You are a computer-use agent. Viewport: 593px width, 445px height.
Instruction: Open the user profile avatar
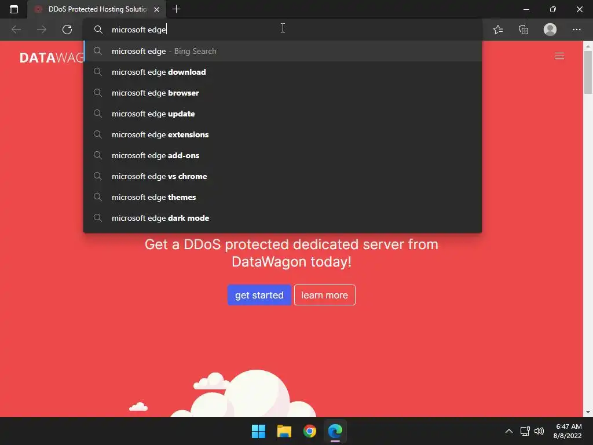click(x=550, y=30)
